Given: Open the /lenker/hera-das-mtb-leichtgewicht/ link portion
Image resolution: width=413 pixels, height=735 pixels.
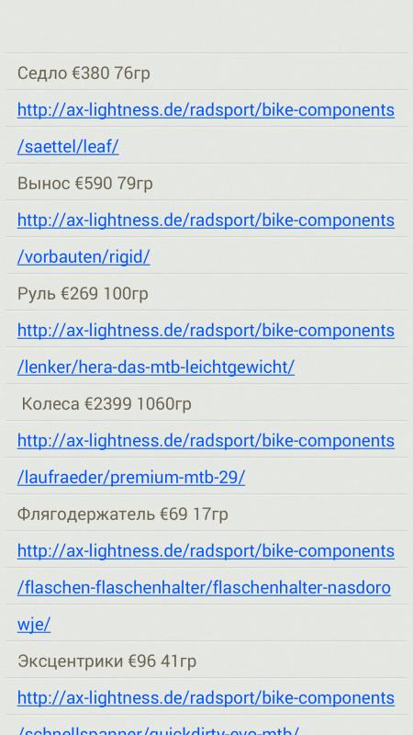Looking at the screenshot, I should [155, 367].
